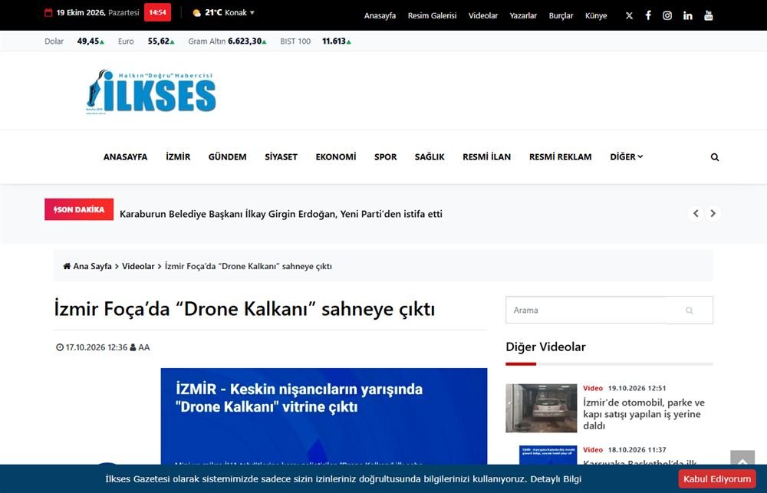Click the weather icon beside 21°C

(196, 13)
